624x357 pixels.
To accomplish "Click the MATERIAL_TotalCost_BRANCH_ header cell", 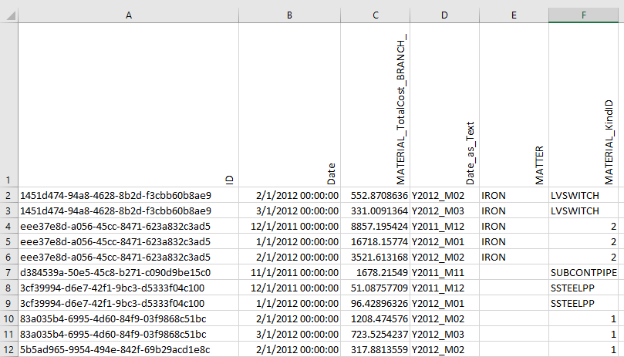I will coord(375,105).
